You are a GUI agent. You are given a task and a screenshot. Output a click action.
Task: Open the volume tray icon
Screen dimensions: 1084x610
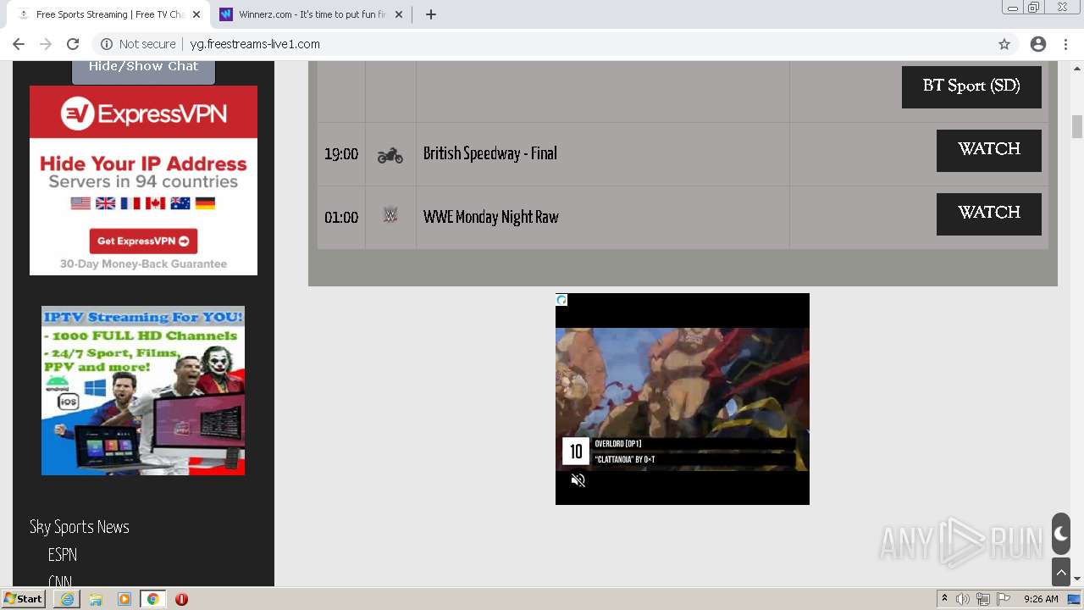[963, 599]
